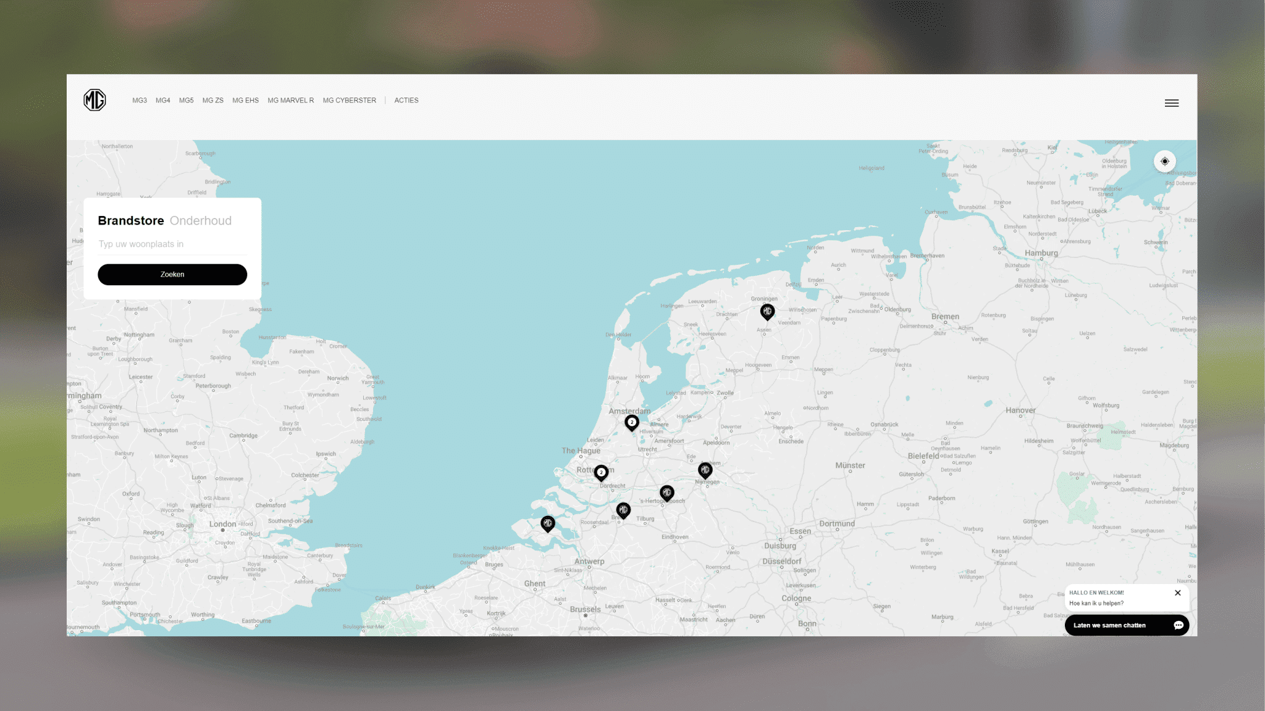The width and height of the screenshot is (1265, 711).
Task: Click the Kassel label on the map
Action: click(x=1000, y=551)
